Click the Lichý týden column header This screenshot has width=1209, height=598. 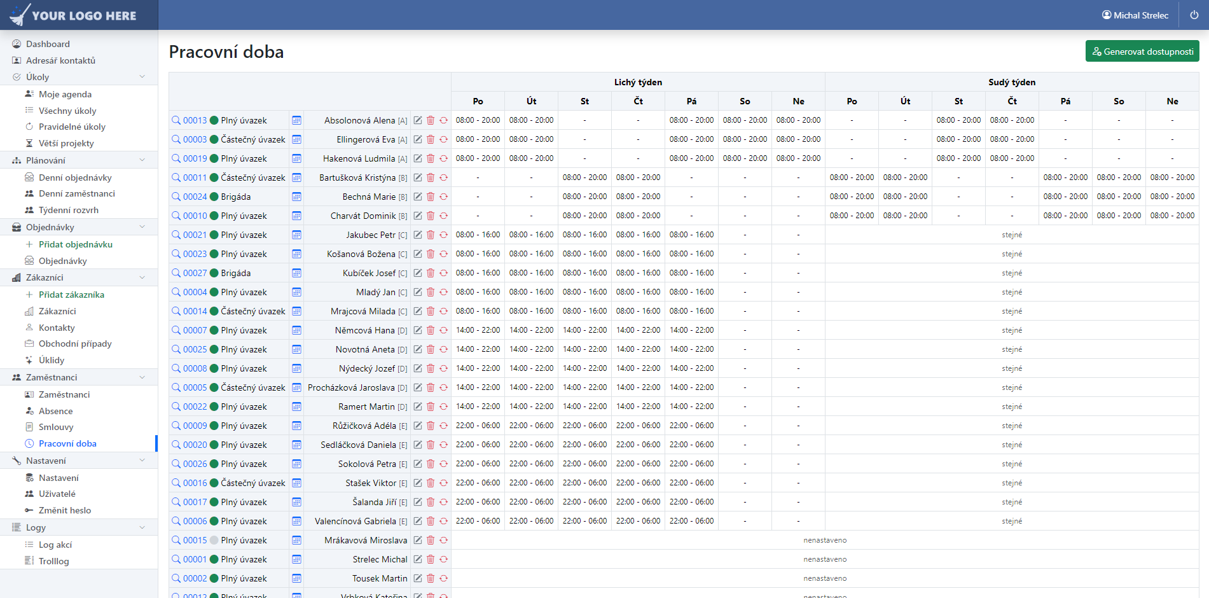coord(638,82)
